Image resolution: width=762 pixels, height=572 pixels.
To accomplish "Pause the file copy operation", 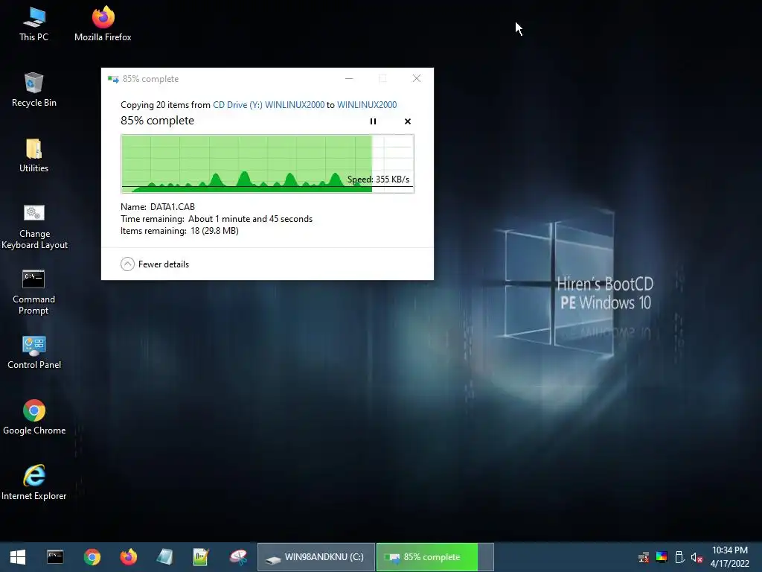I will coord(374,121).
